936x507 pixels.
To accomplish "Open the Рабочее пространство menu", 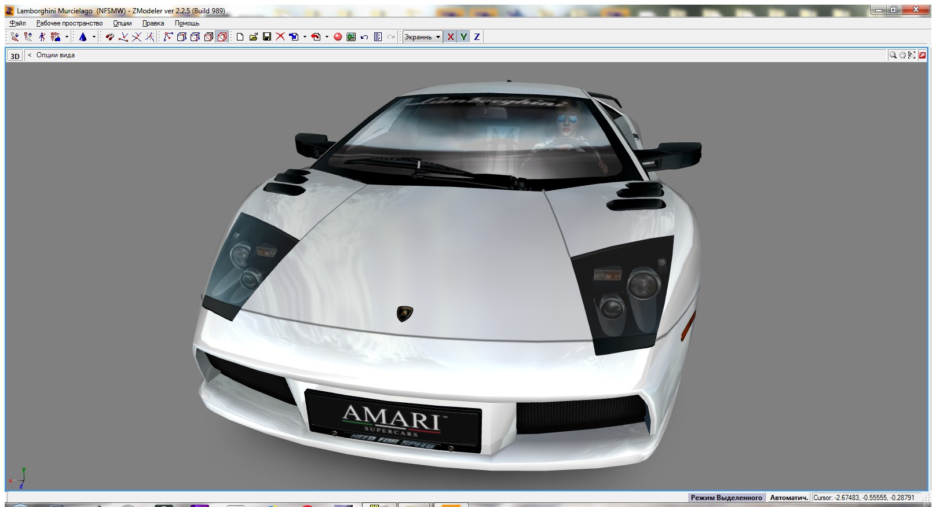I will 69,23.
